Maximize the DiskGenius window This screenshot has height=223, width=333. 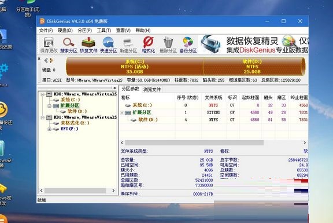[283, 21]
